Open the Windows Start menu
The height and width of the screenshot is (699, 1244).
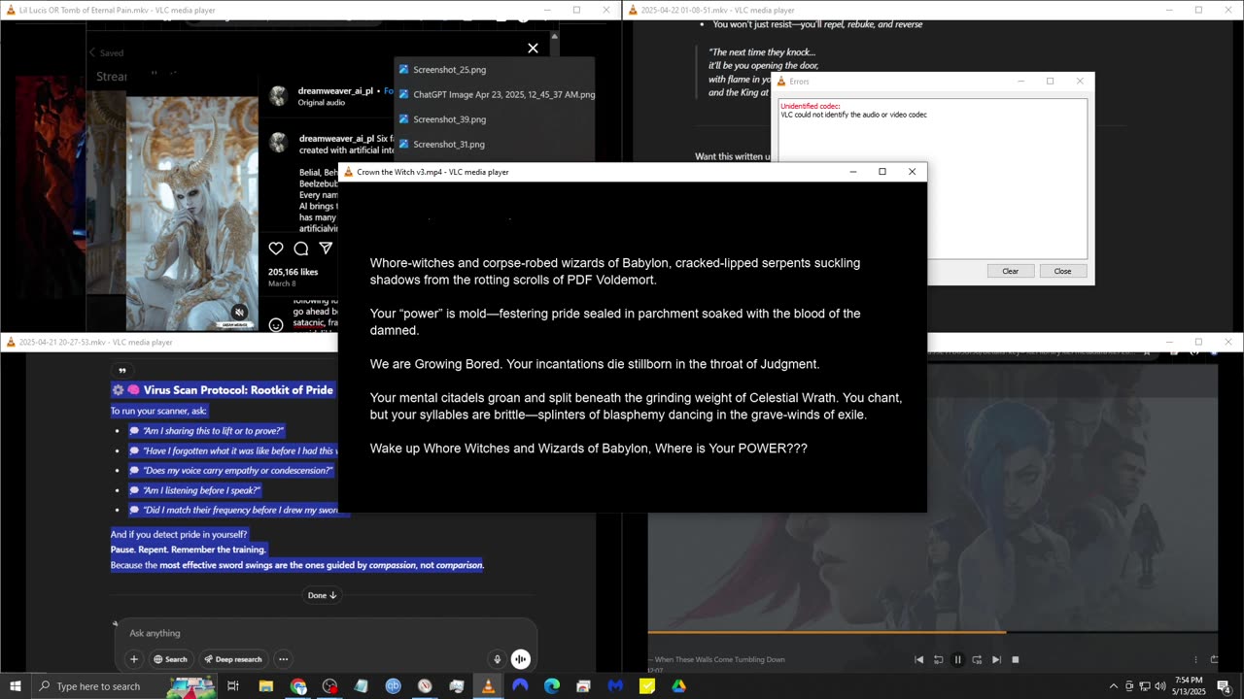(16, 686)
